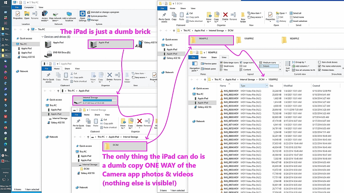344x193 pixels.
Task: Click Select all in DCIM window
Action: coord(295,13)
